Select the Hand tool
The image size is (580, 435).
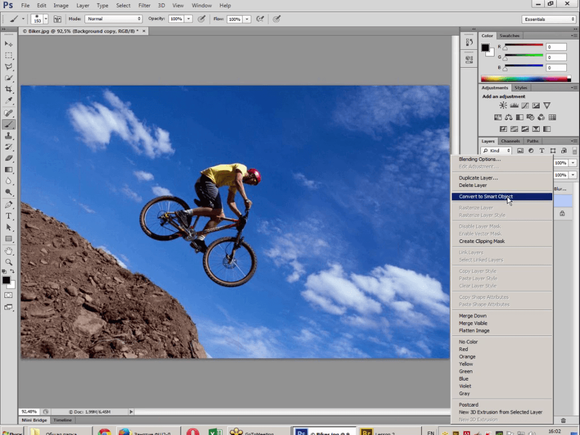[x=8, y=251]
